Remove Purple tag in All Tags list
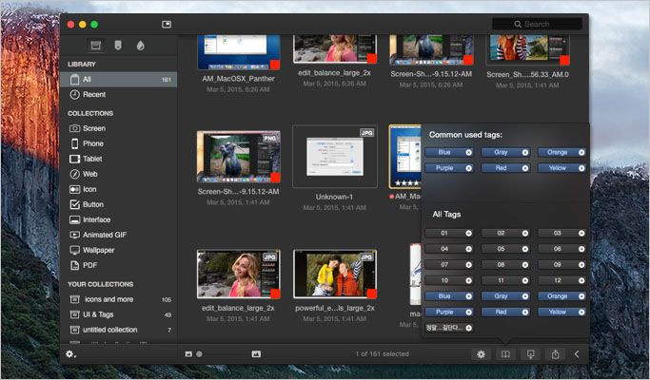 pos(469,313)
